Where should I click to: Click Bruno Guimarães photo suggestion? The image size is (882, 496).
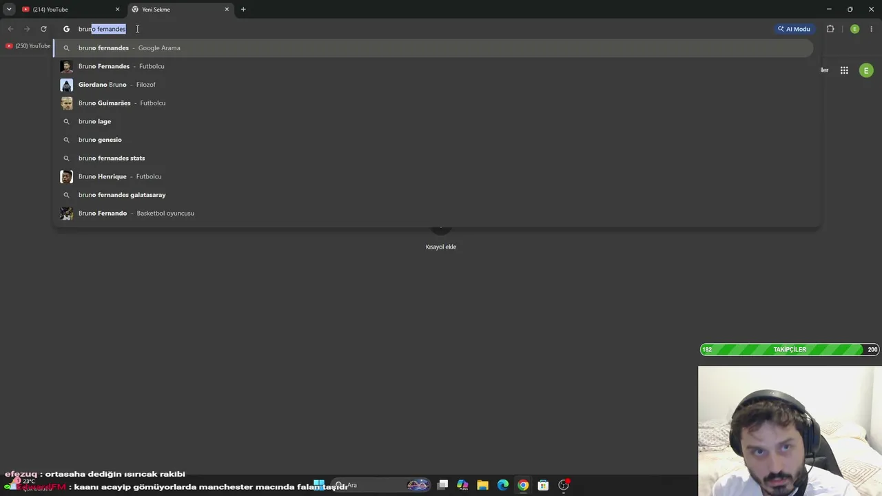tap(66, 103)
